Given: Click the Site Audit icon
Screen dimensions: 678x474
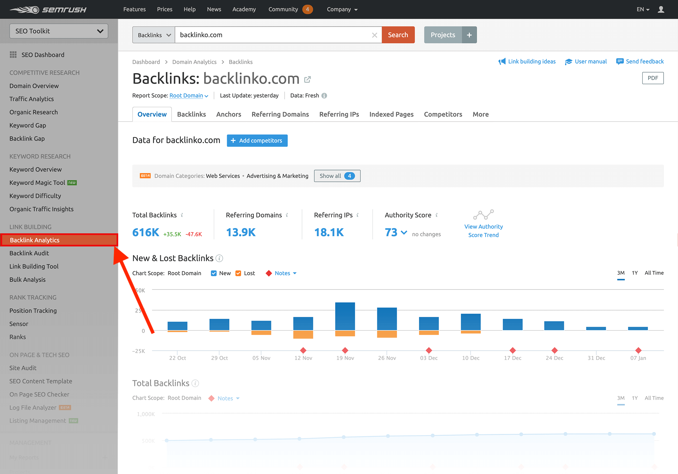Looking at the screenshot, I should pos(23,368).
